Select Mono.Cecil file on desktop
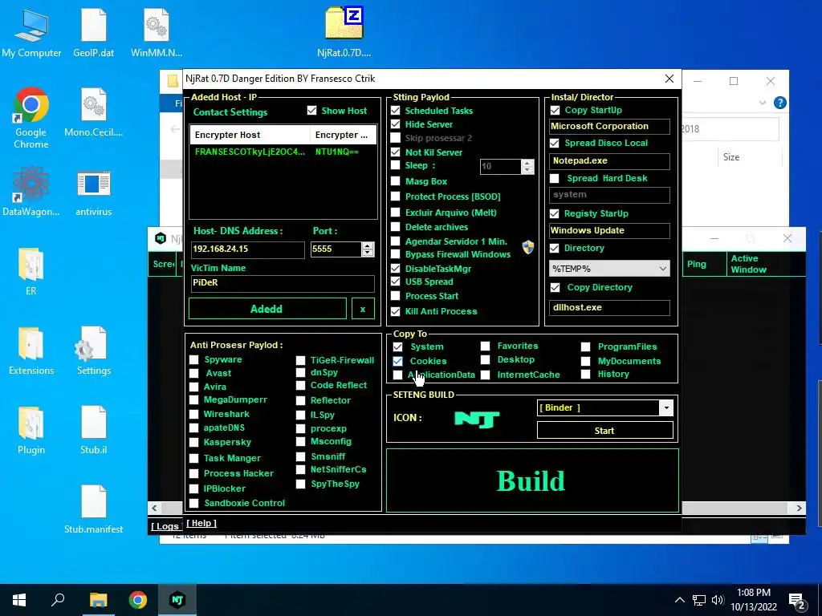This screenshot has height=616, width=822. (x=94, y=113)
